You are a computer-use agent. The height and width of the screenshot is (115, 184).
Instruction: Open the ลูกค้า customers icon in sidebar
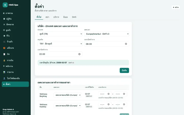click(4, 30)
